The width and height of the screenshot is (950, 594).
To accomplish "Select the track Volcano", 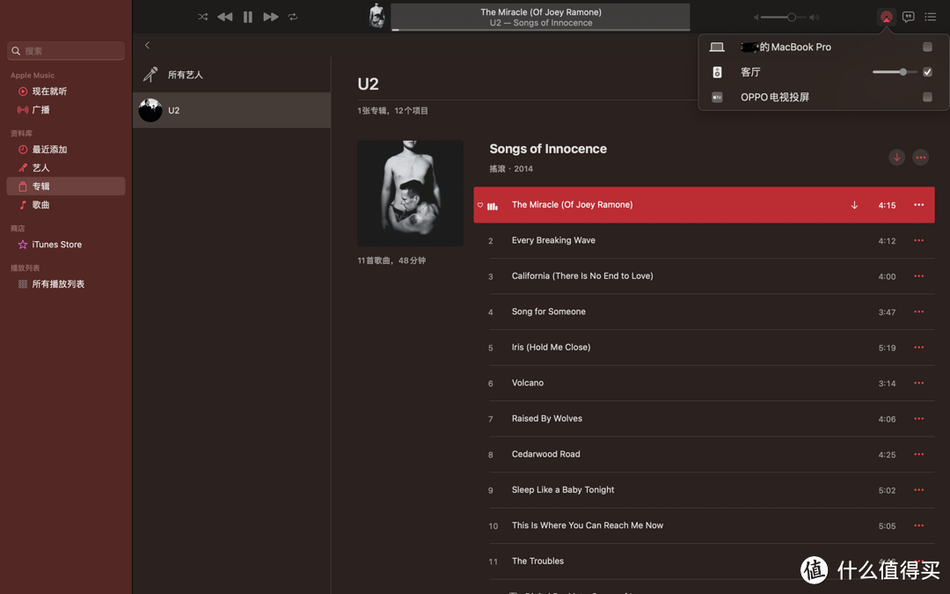I will [704, 383].
